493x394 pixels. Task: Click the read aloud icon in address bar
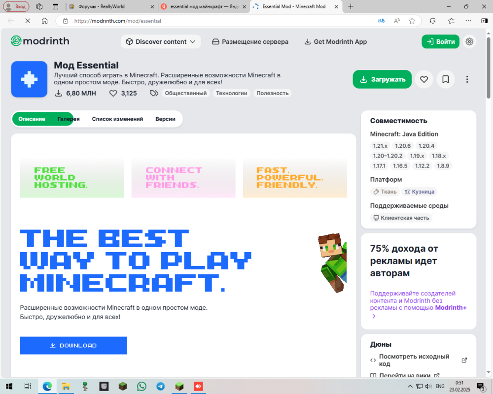tap(397, 21)
